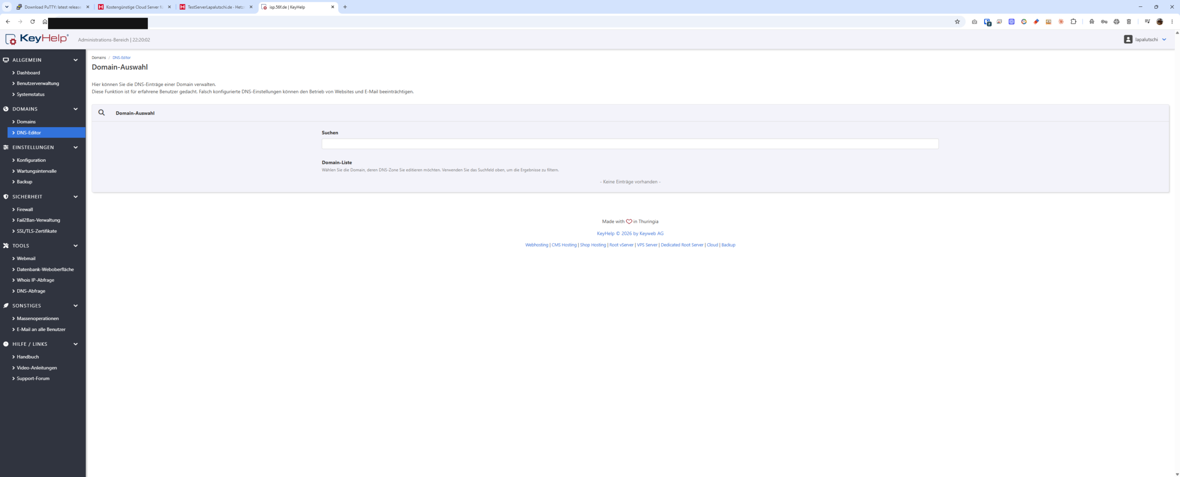Click the trash can toolbar icon

[1129, 22]
